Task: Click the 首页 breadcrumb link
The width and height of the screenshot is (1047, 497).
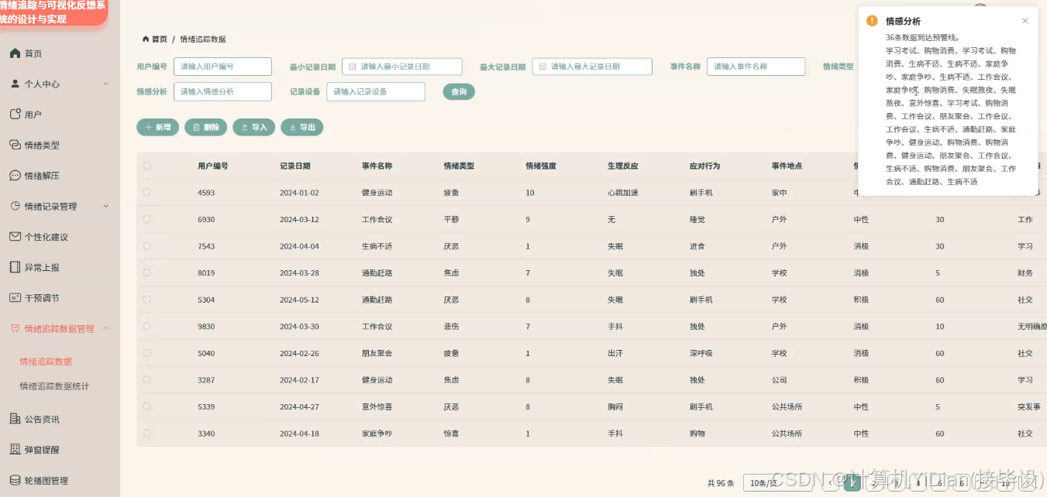Action: [x=159, y=39]
